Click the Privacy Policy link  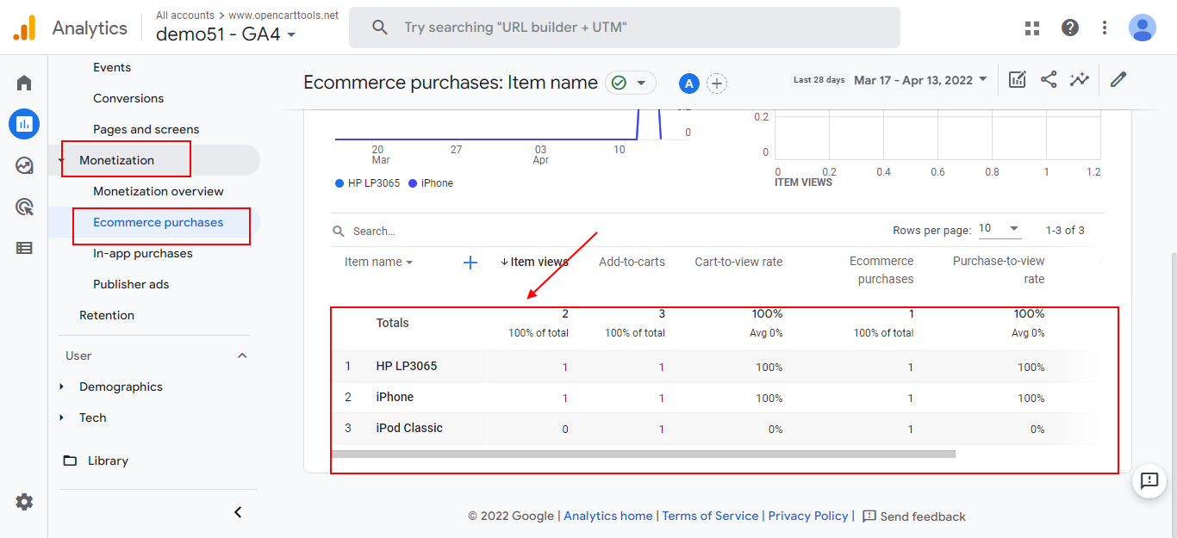(807, 516)
